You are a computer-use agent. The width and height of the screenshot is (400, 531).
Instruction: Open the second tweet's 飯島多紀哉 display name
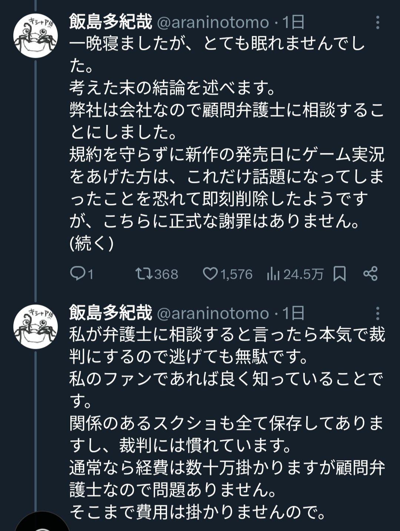[x=111, y=313]
